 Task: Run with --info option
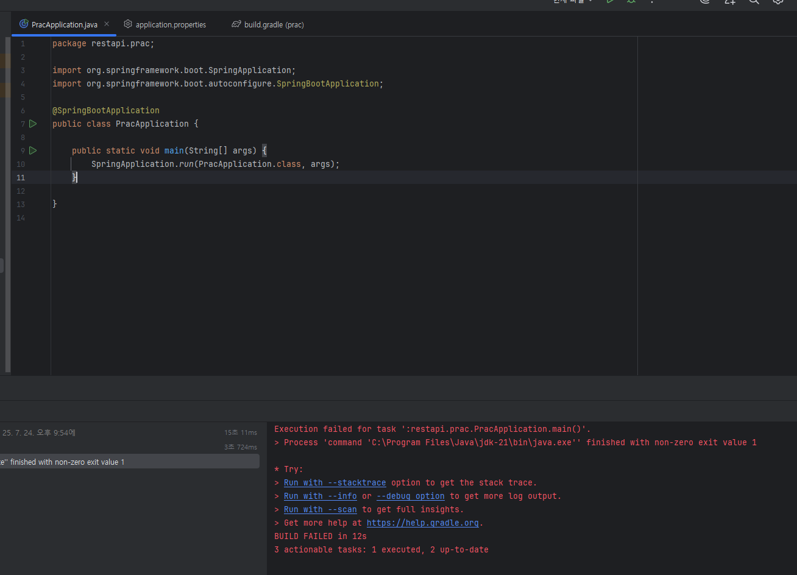[320, 496]
